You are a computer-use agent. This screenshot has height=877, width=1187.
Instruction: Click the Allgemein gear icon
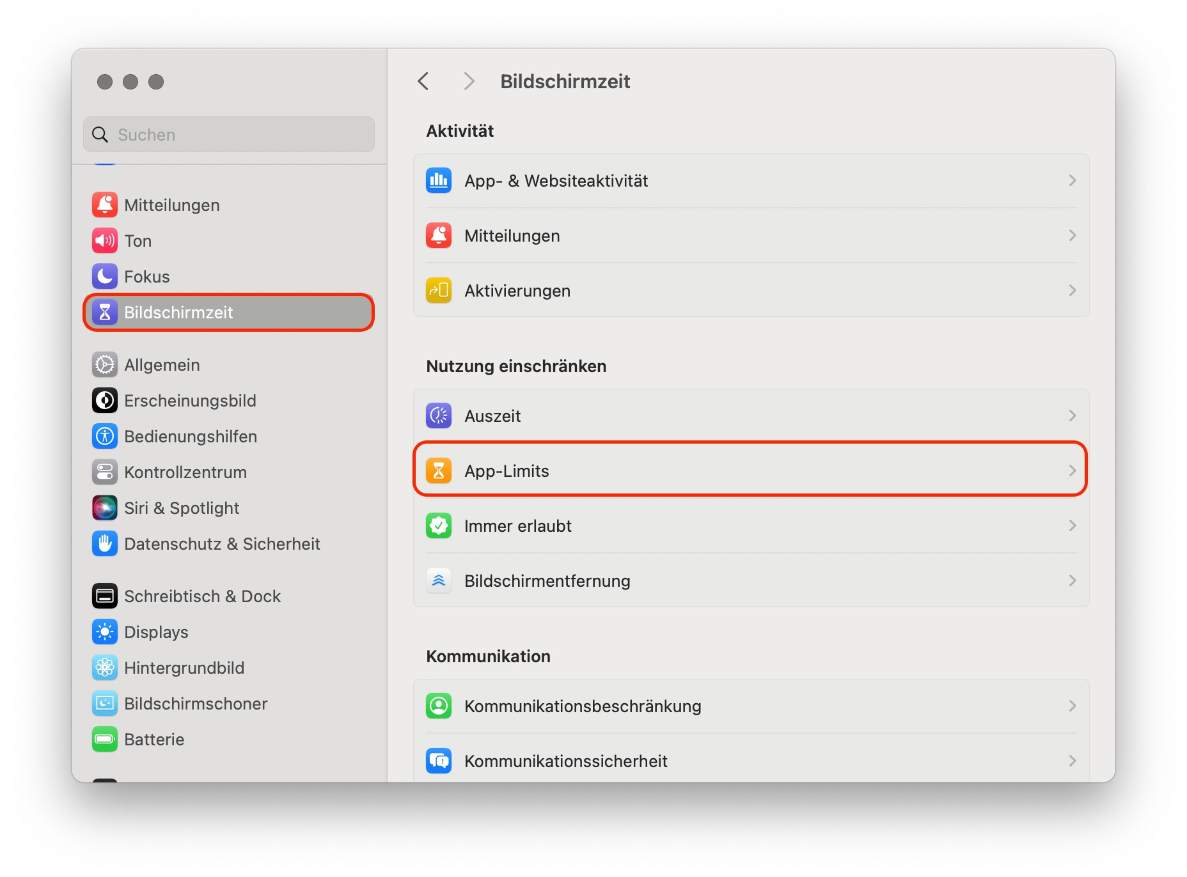[105, 365]
